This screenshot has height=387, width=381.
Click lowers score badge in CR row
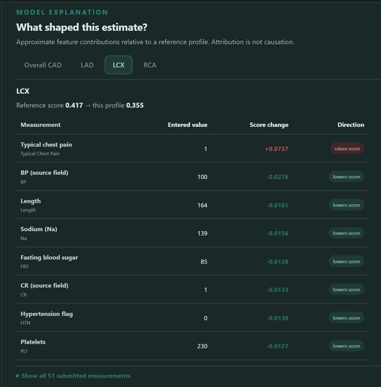click(346, 290)
